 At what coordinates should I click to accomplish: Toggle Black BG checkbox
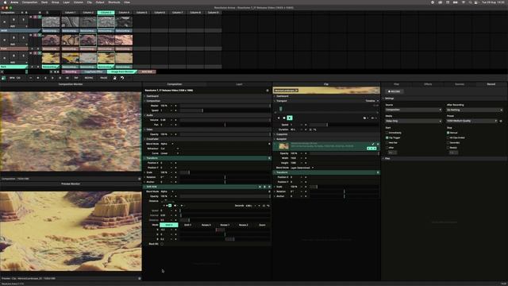click(162, 244)
